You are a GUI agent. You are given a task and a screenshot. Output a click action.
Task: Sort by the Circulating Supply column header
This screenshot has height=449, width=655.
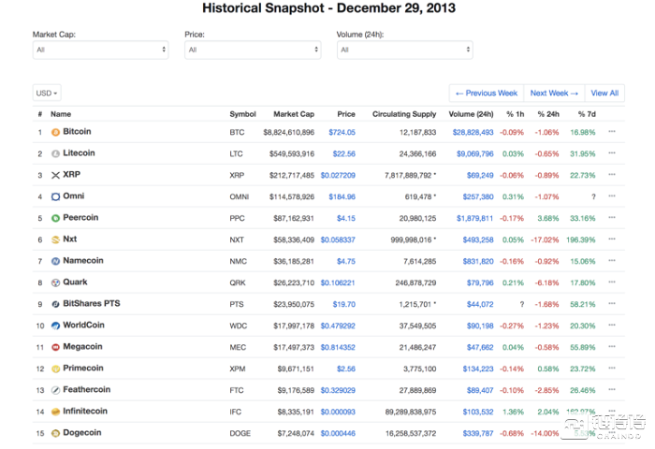tap(404, 114)
